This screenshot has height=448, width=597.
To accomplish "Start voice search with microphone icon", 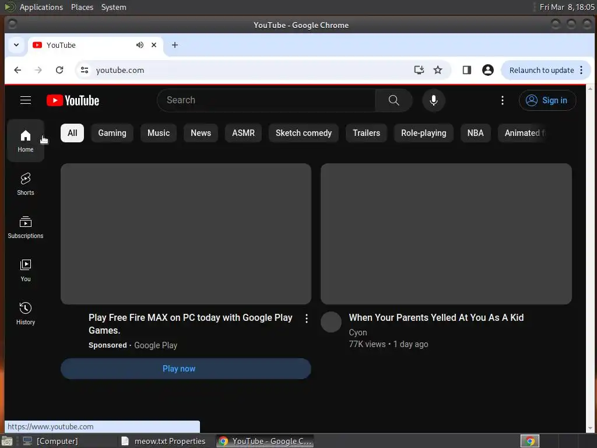I will 433,100.
